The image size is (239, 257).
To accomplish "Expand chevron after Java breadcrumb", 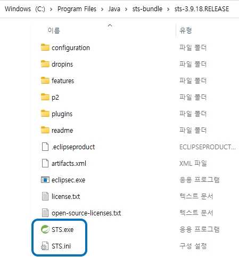I will tap(126, 9).
